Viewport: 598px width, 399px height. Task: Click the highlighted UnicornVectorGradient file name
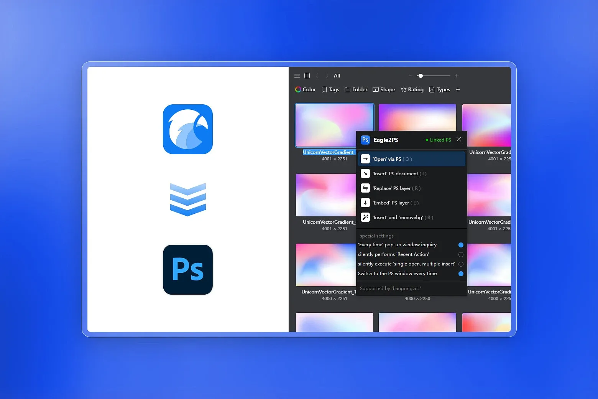pyautogui.click(x=329, y=152)
